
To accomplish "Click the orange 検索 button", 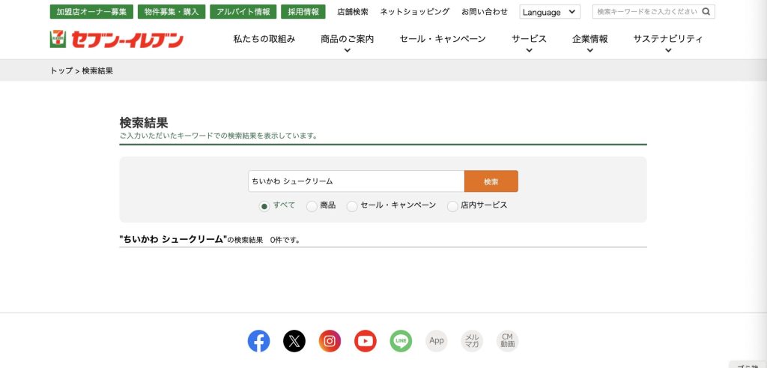I will (x=491, y=181).
